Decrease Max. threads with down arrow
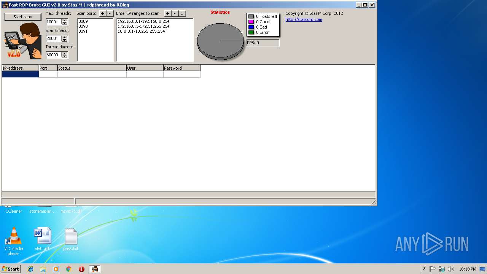The width and height of the screenshot is (487, 274). click(64, 24)
